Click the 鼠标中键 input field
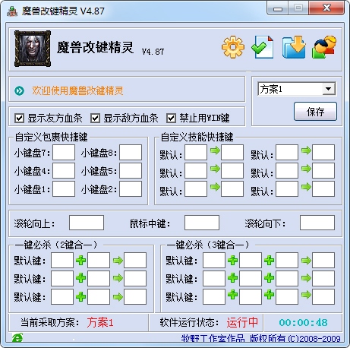 tap(202, 223)
